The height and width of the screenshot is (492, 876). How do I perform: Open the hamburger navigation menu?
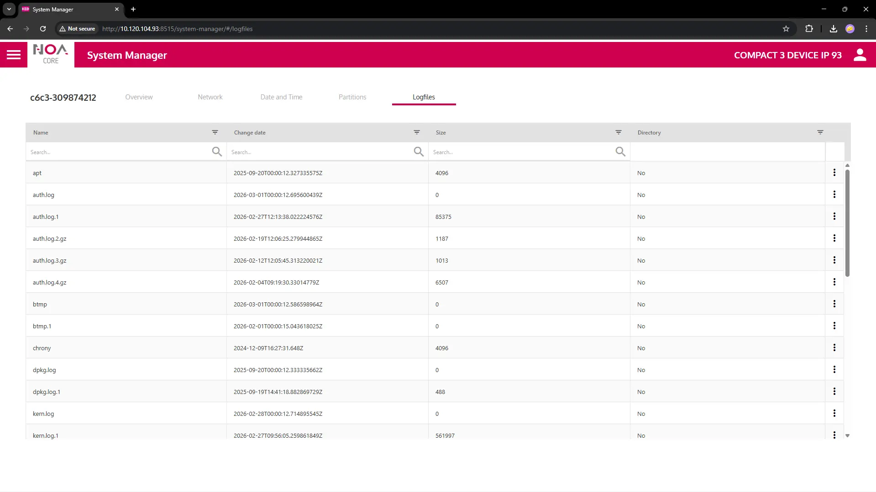pyautogui.click(x=14, y=55)
